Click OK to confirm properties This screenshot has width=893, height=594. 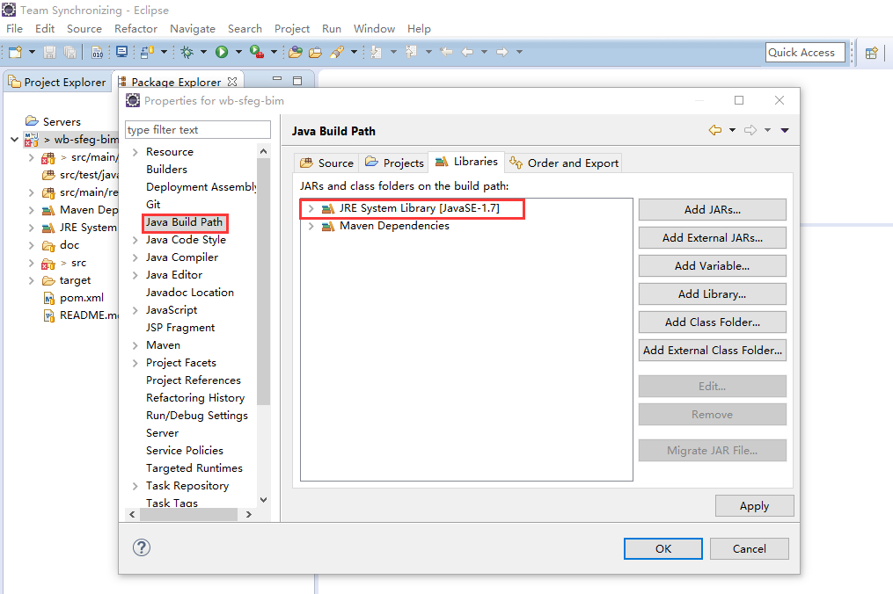662,548
